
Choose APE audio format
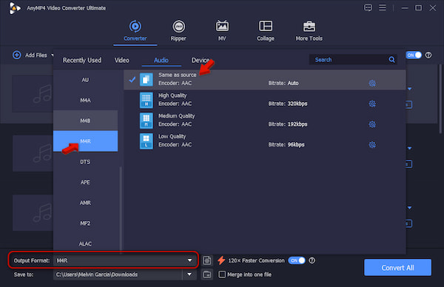[85, 182]
